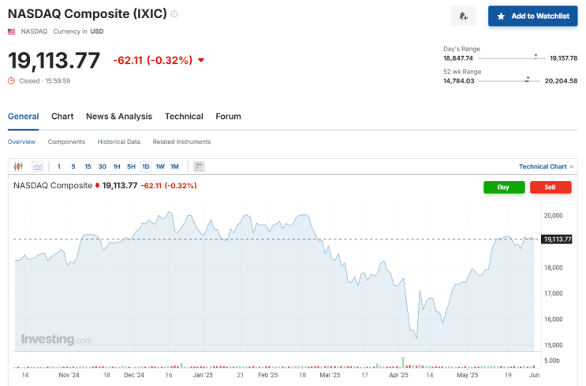Open the chart news/events icon

[199, 166]
